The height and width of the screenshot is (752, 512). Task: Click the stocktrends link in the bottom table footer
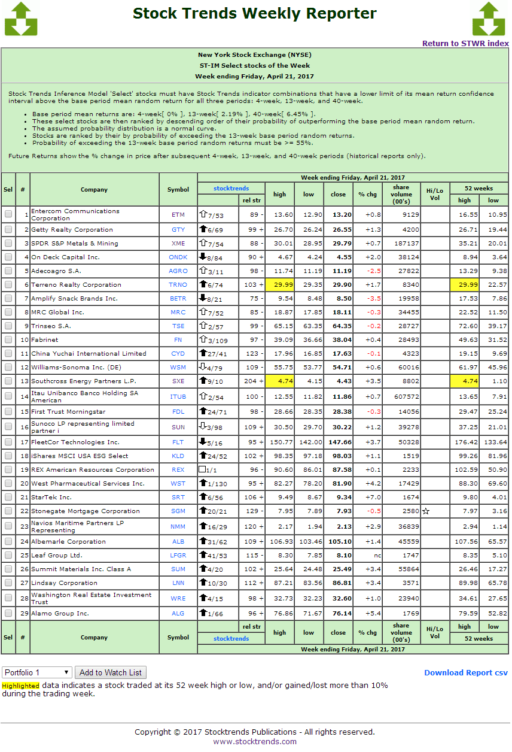(231, 638)
